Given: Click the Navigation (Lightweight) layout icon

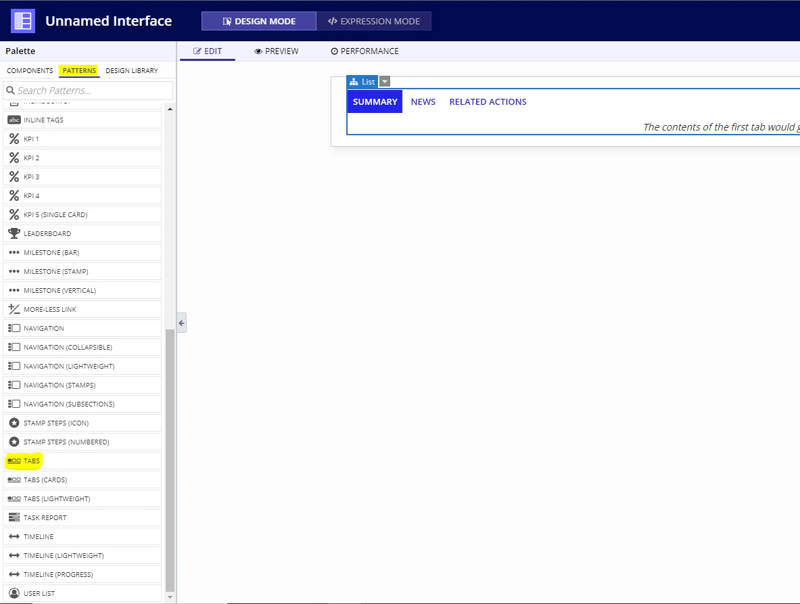Looking at the screenshot, I should click(14, 366).
